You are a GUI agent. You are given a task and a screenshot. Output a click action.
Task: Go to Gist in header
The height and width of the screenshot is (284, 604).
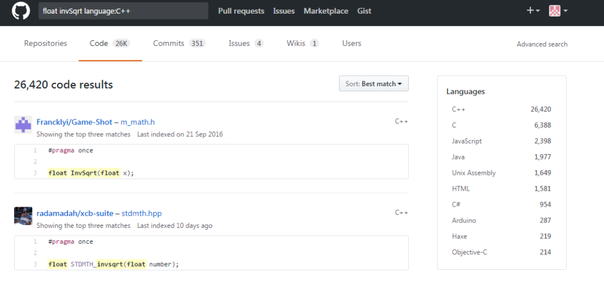[365, 11]
